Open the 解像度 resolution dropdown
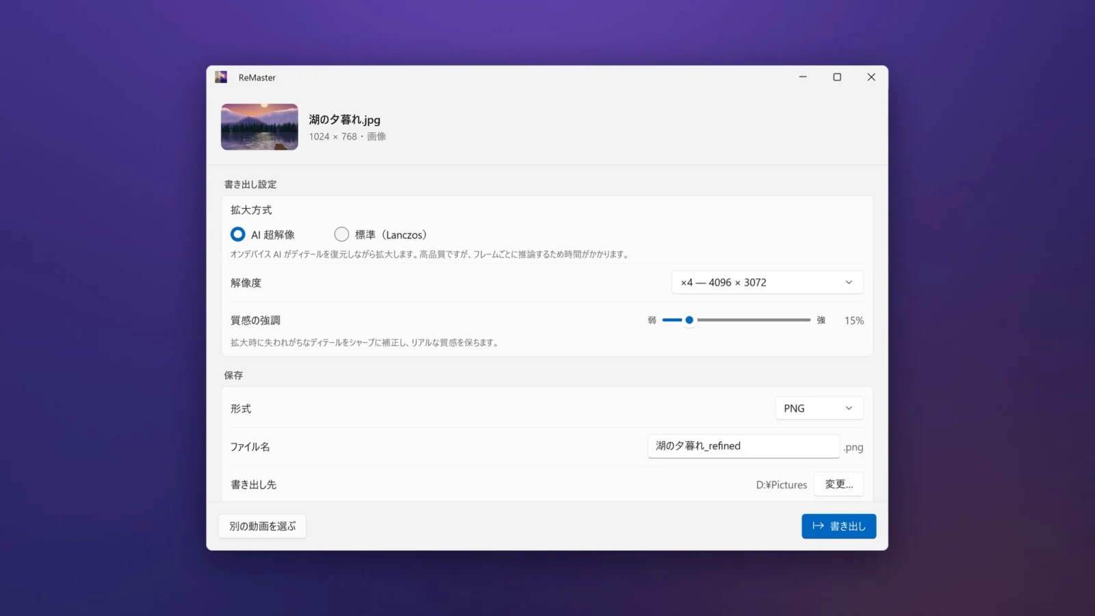This screenshot has height=616, width=1095. (767, 283)
